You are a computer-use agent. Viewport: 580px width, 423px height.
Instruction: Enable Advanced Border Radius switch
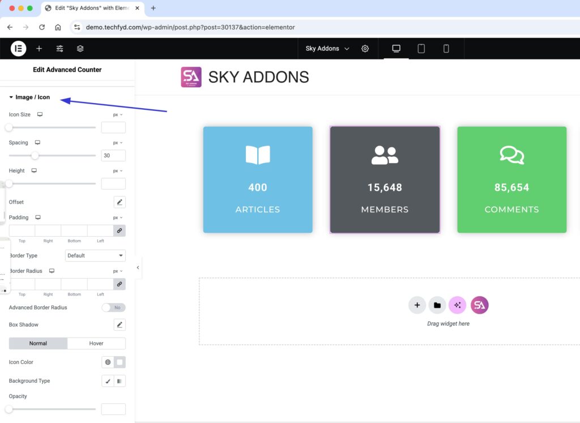click(113, 307)
